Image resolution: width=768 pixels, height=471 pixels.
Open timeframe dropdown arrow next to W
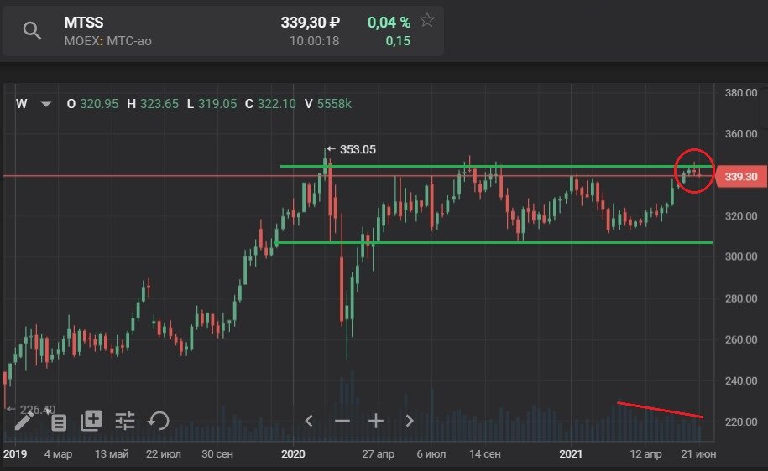coord(46,104)
